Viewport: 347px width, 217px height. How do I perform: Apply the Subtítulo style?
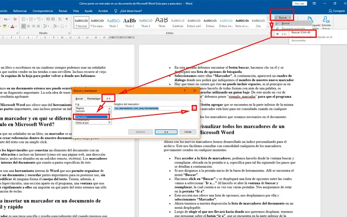(x=178, y=23)
